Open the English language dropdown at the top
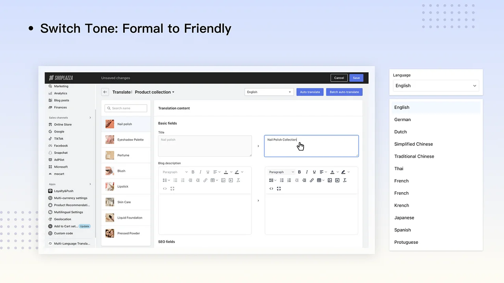Screen dimensions: 504x283 269,92
